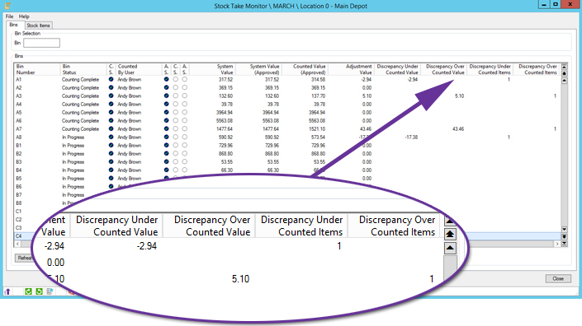Click the Bin selection input field
This screenshot has height=326, width=582.
click(41, 43)
